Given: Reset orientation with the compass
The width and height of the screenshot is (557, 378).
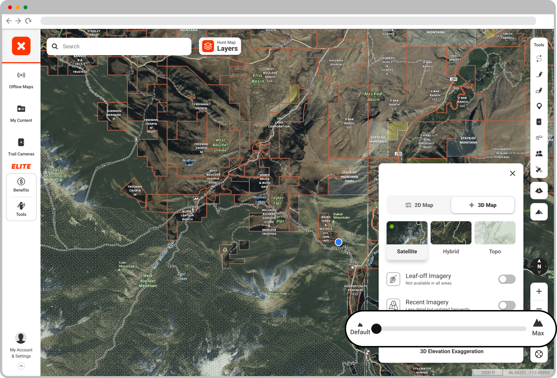Looking at the screenshot, I should coord(539,266).
